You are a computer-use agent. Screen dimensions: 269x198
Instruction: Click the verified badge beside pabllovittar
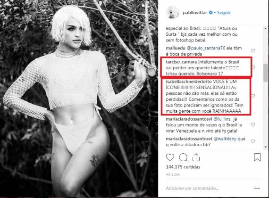(x=211, y=13)
